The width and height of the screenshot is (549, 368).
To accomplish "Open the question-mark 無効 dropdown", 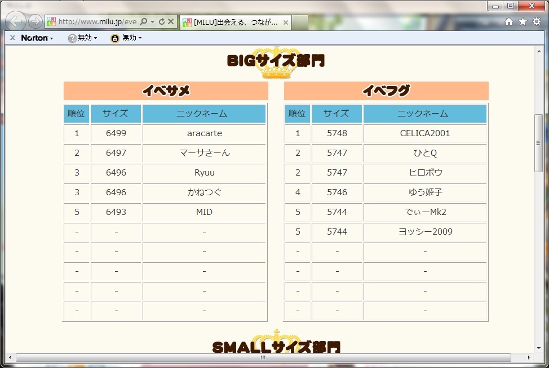I will [x=82, y=38].
